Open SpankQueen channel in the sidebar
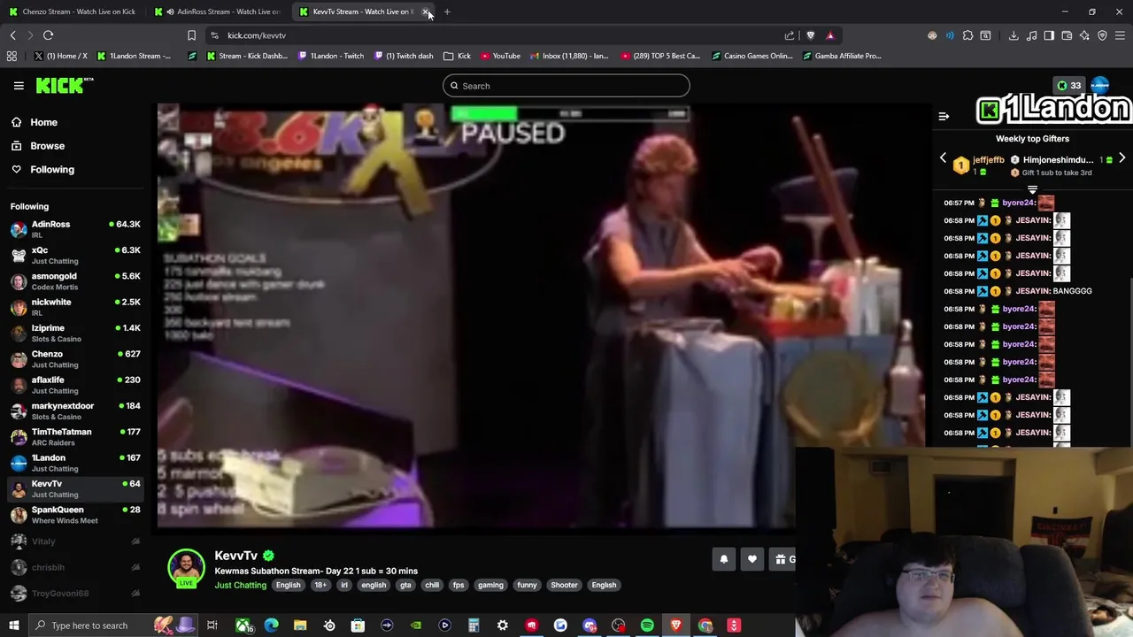1133x637 pixels. 75,515
